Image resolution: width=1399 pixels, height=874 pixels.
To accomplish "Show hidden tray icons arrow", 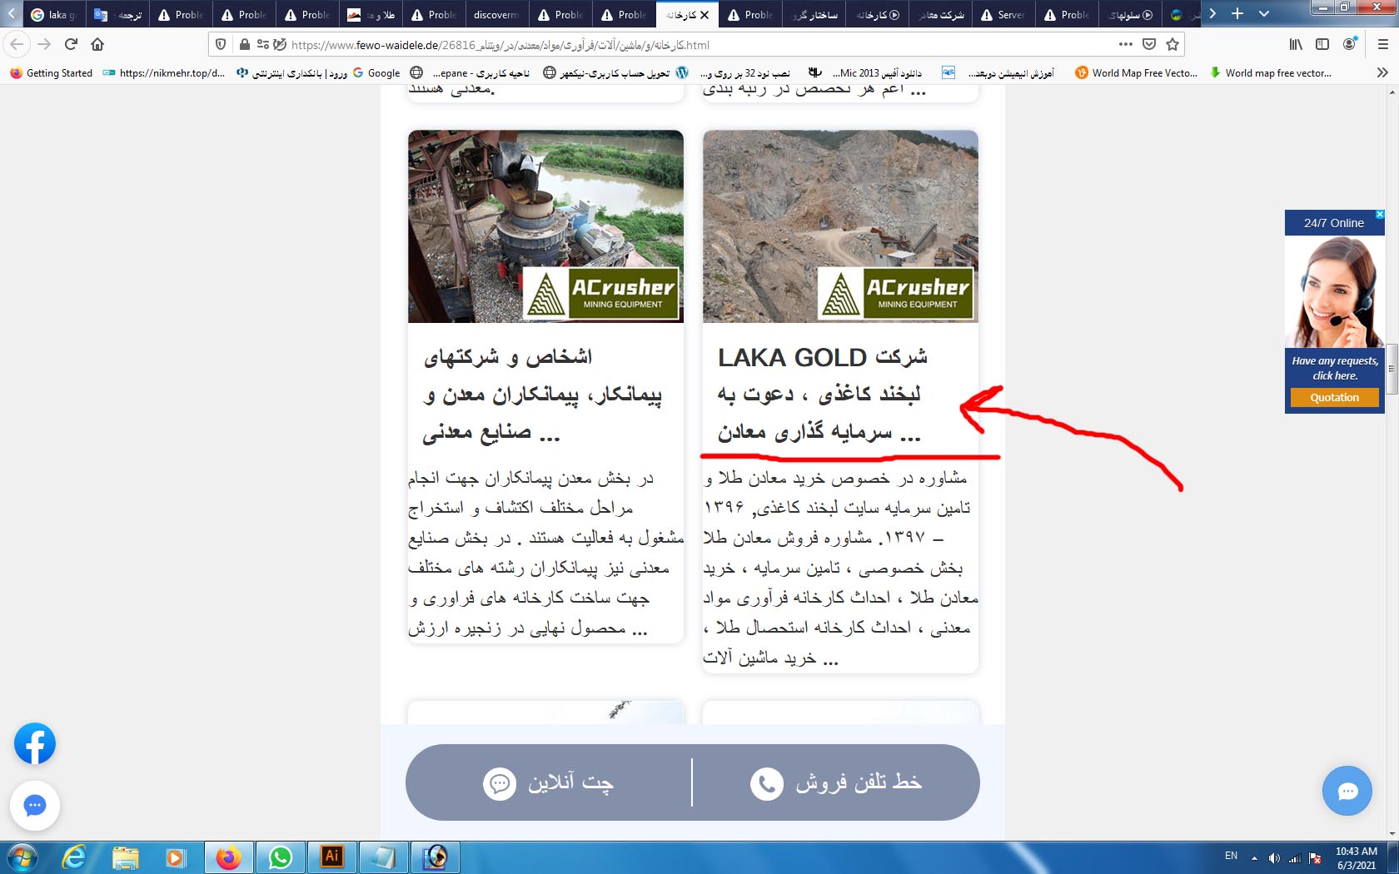I will pos(1253,857).
